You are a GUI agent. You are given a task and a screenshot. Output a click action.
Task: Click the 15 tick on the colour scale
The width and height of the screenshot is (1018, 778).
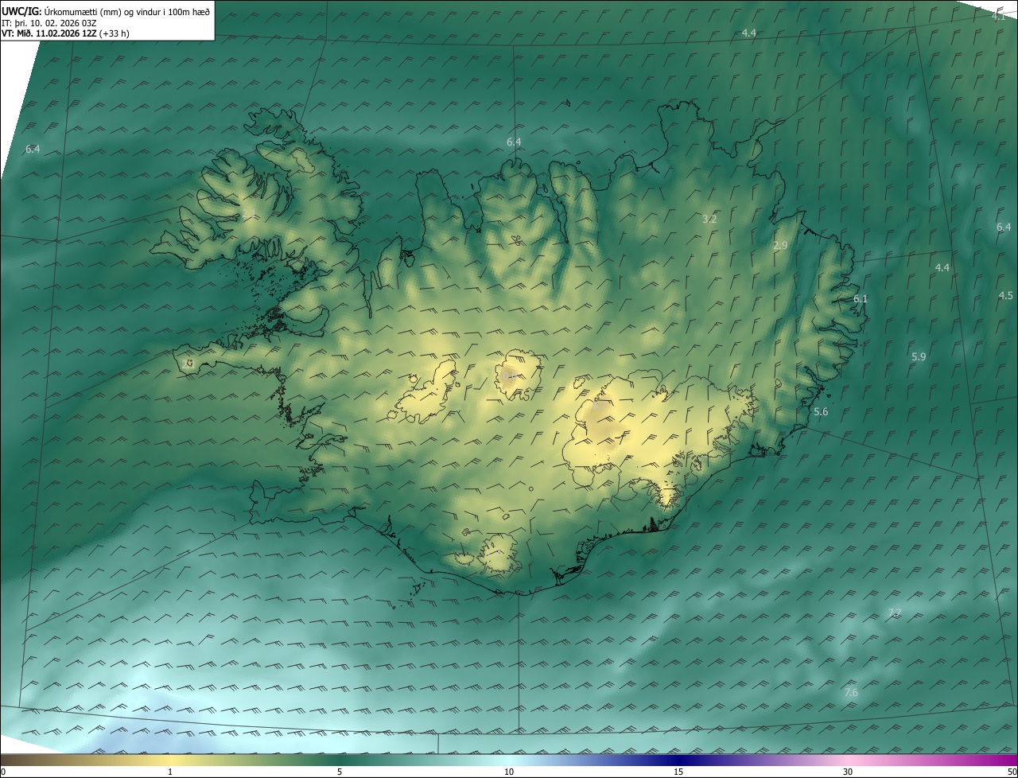[x=678, y=772]
